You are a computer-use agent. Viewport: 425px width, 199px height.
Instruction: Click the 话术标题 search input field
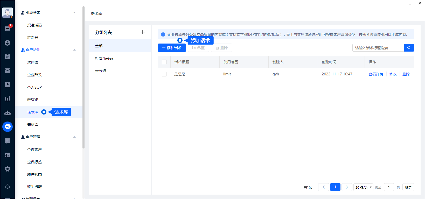click(x=378, y=48)
